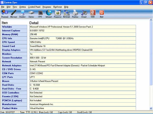The height and width of the screenshot is (114, 153).
Task: Click the 1854.9 MHz detail field
Action: [x=83, y=42]
